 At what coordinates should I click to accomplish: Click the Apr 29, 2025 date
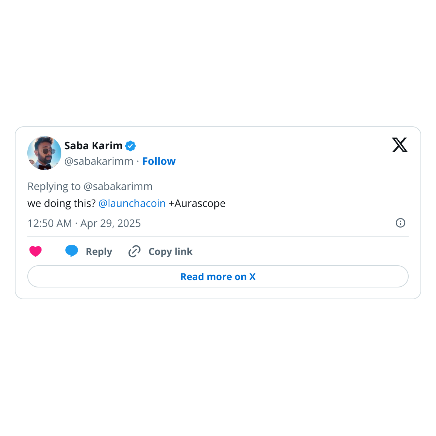point(110,223)
